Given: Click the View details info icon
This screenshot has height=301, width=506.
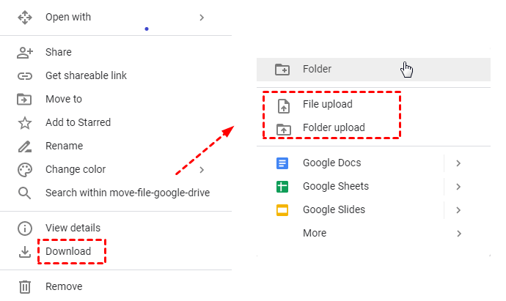Looking at the screenshot, I should pyautogui.click(x=25, y=228).
